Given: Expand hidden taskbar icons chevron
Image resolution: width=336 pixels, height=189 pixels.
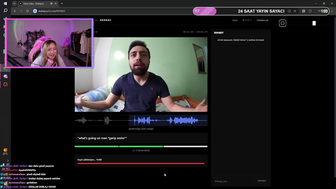Looking at the screenshot, I should [8, 161].
